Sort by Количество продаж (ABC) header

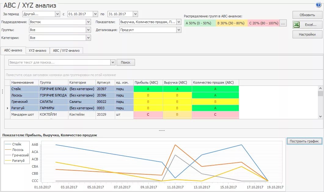click(x=215, y=82)
